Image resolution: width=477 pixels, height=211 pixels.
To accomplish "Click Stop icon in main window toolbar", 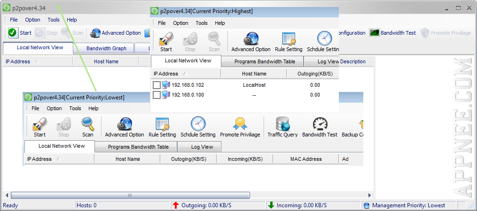I will pyautogui.click(x=39, y=33).
